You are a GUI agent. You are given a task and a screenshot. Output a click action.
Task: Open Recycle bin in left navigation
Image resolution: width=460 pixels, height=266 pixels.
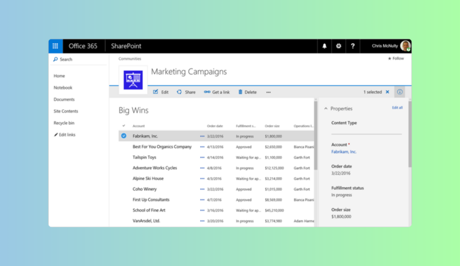(x=64, y=123)
